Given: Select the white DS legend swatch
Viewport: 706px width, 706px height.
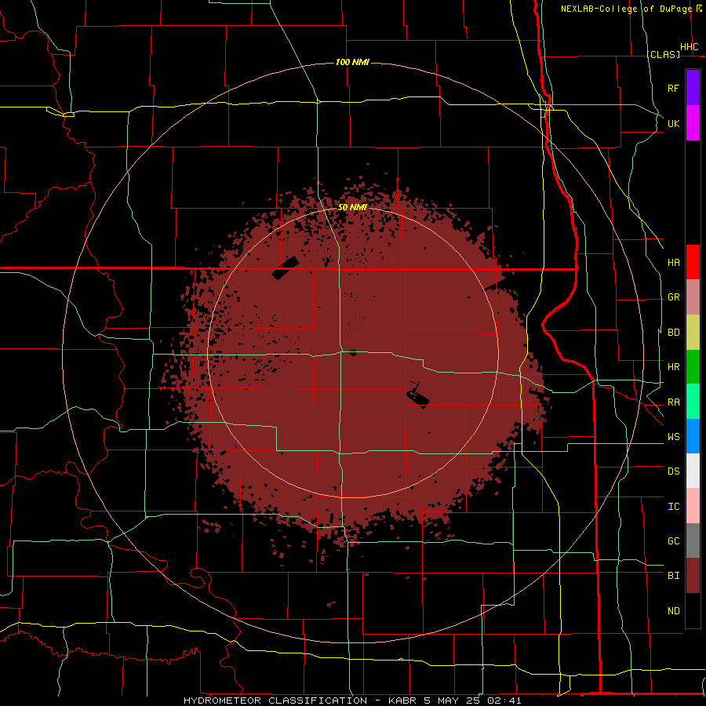Looking at the screenshot, I should pyautogui.click(x=693, y=471).
